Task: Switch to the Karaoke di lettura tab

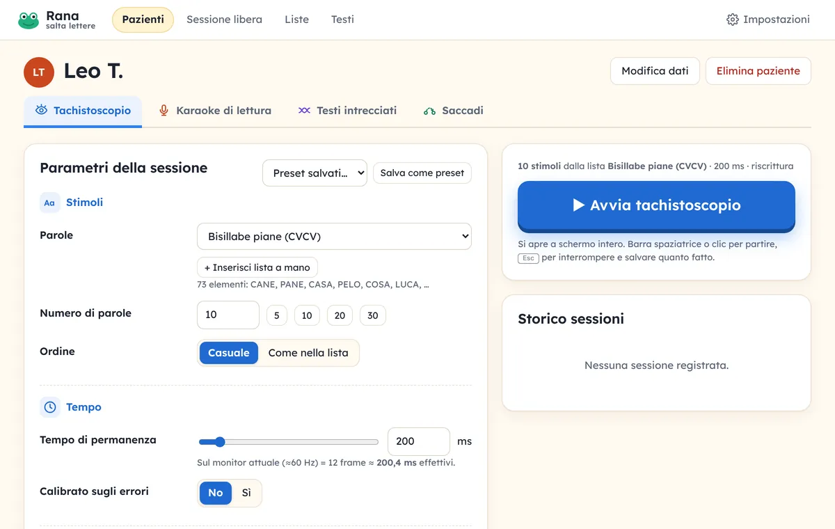Action: pos(214,111)
